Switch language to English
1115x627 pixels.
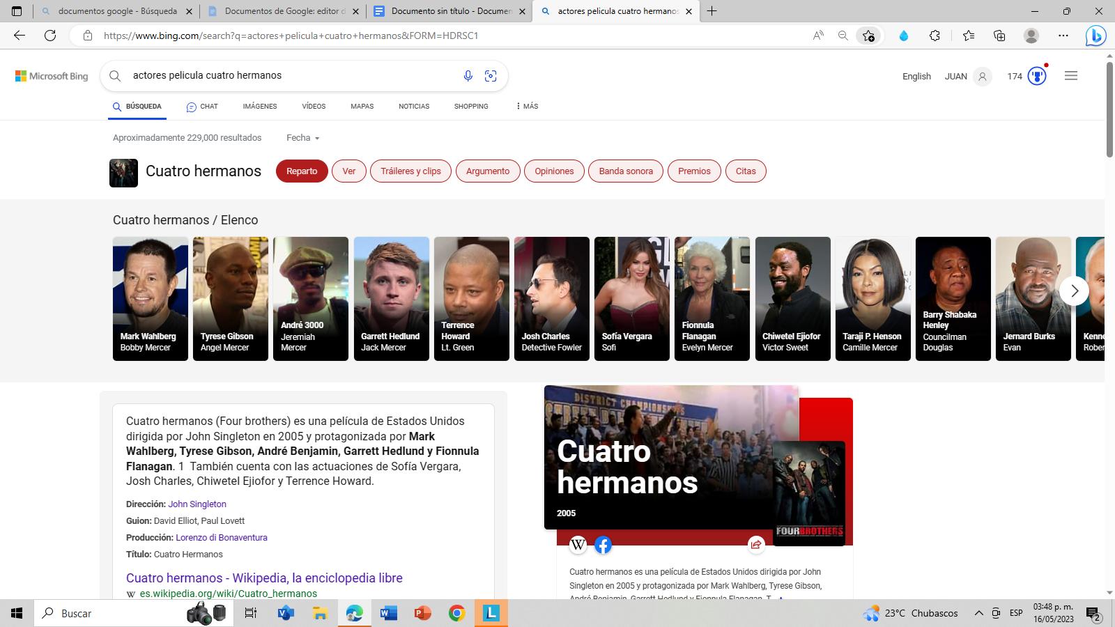916,77
